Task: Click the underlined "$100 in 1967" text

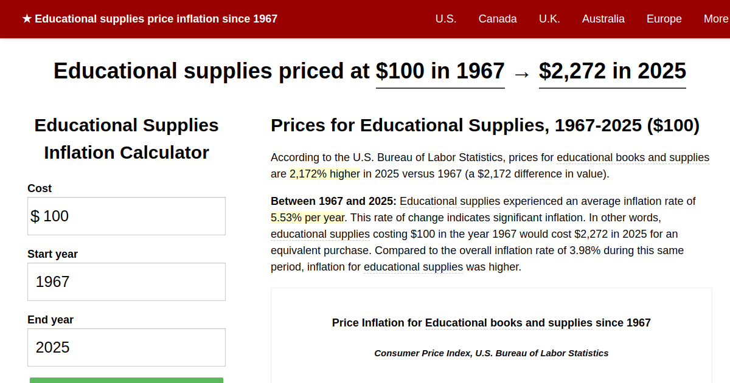Action: coord(440,71)
